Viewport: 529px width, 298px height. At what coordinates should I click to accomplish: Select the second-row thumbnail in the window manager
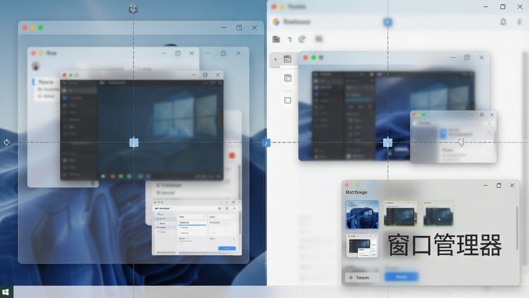point(362,246)
